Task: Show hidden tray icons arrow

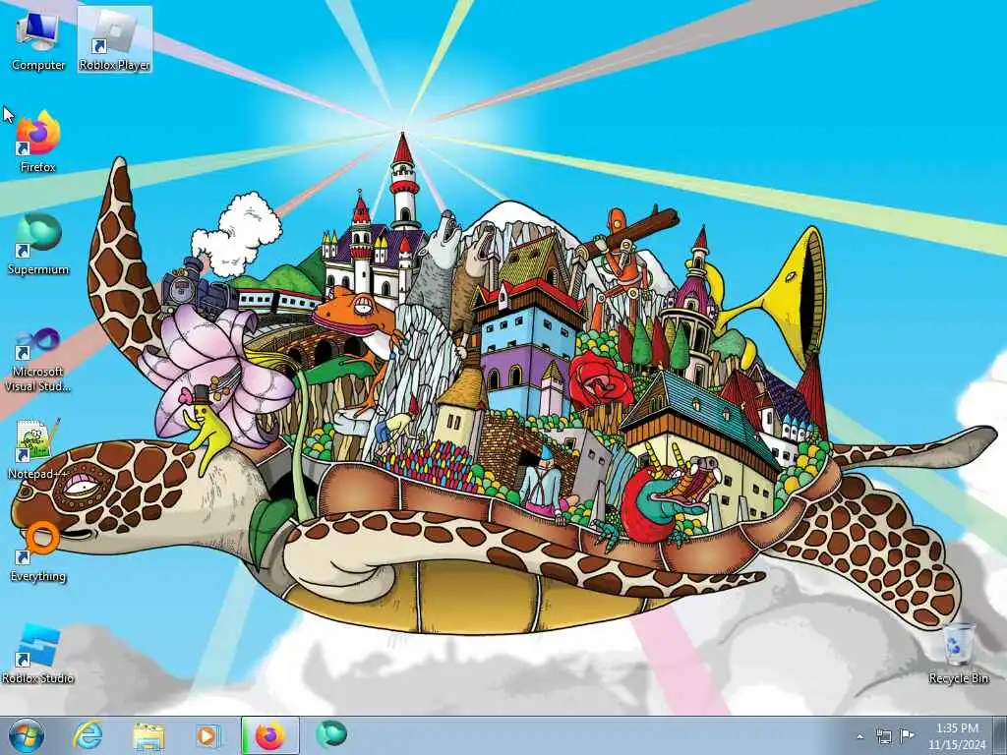Action: point(859,736)
